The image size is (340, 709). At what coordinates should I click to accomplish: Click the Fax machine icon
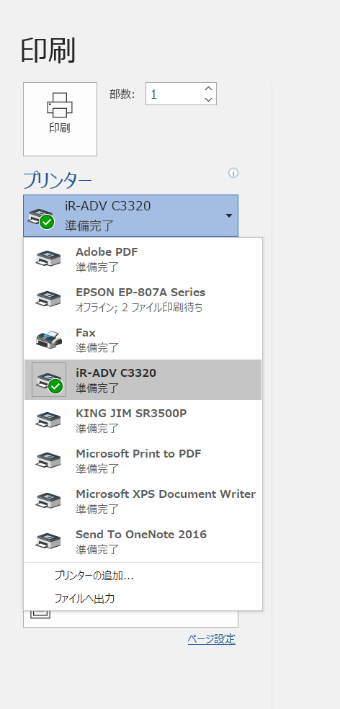[x=48, y=339]
